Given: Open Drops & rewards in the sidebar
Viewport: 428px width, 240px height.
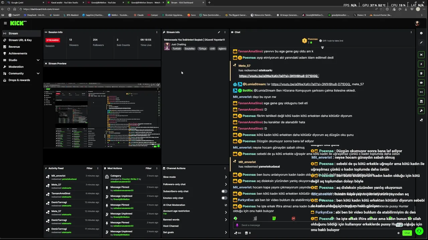Looking at the screenshot, I should point(21,80).
